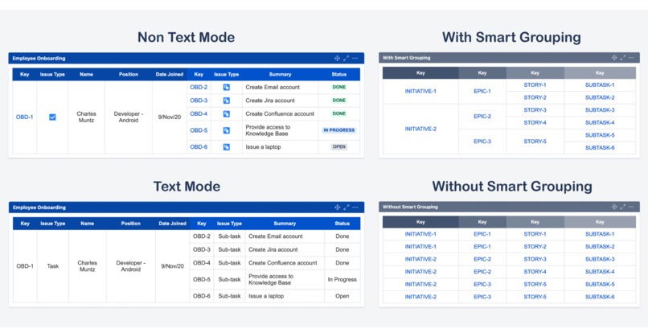The image size is (648, 333).
Task: Open STORY-5 in With Smart Grouping table
Action: [535, 142]
